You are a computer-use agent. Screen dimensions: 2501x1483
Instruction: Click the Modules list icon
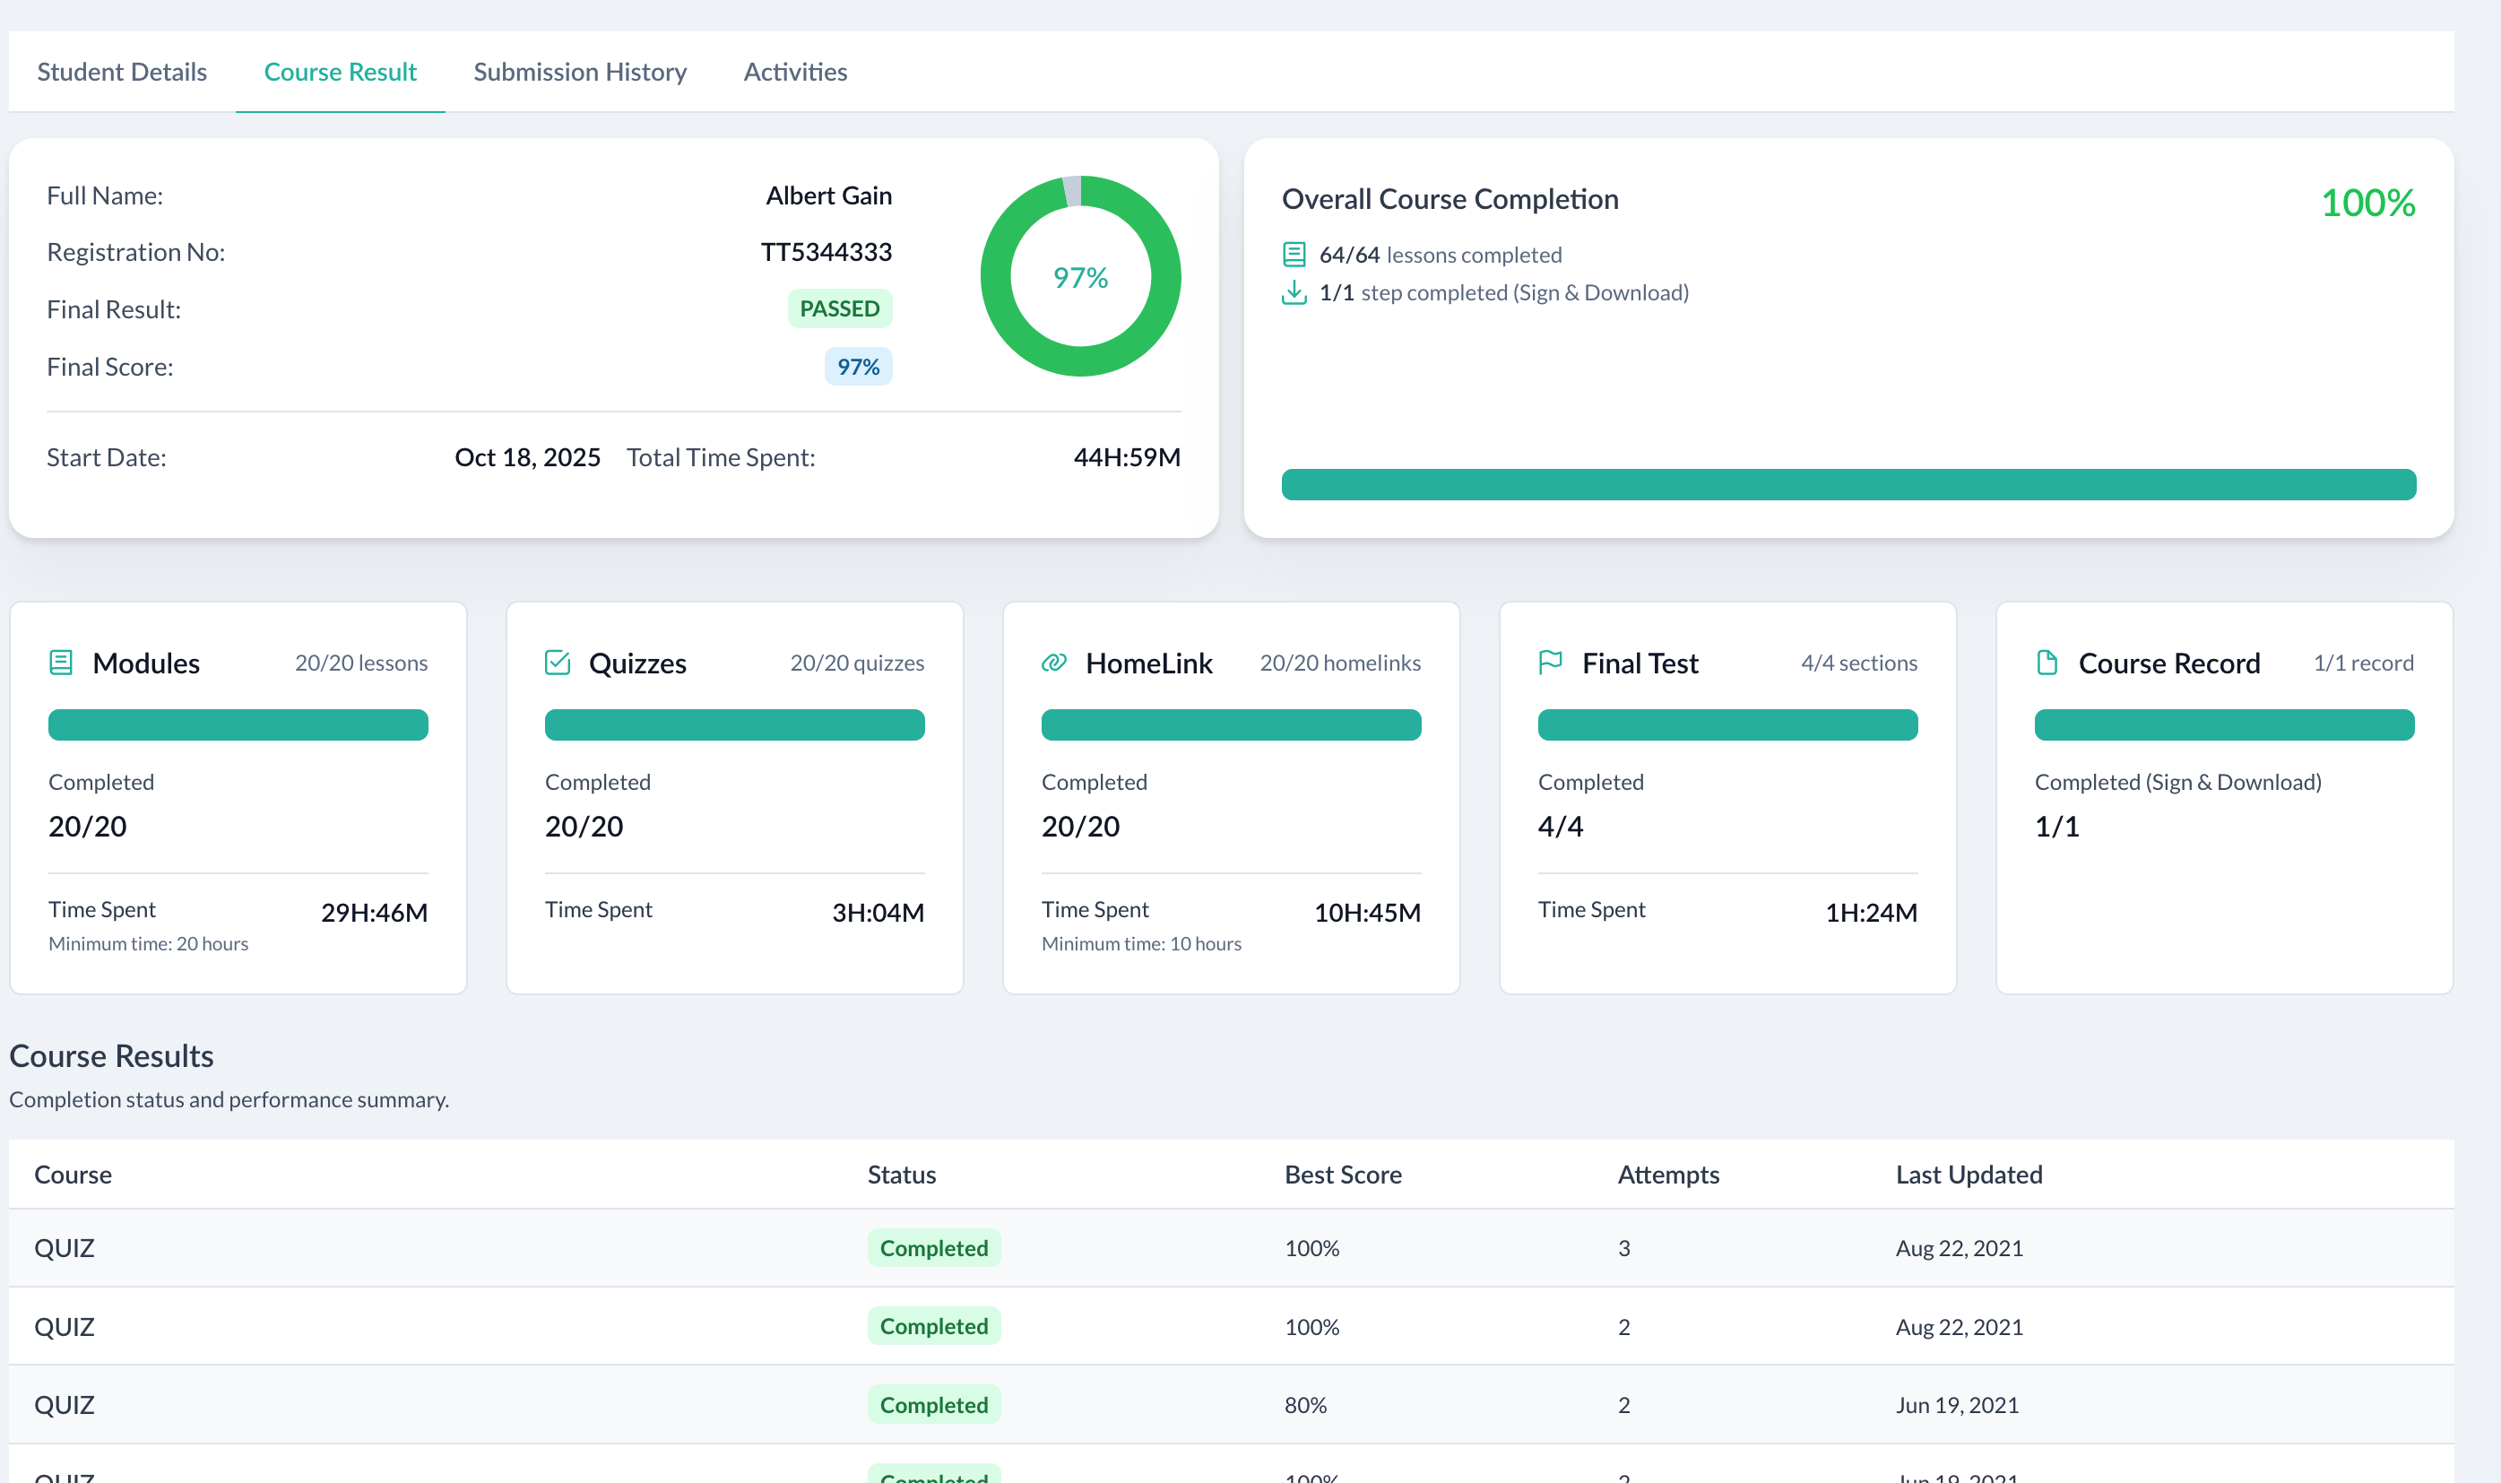coord(61,663)
